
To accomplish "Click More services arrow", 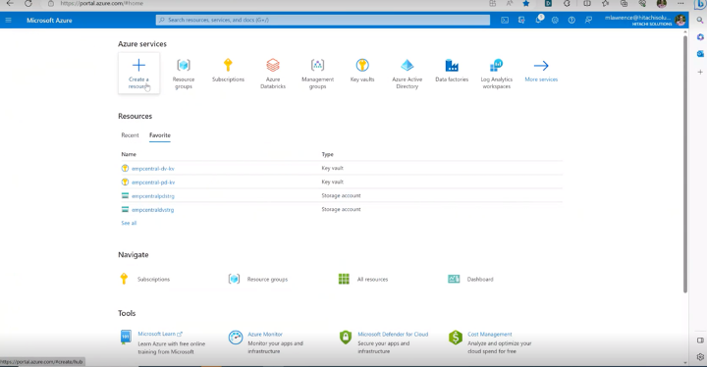I will point(541,71).
